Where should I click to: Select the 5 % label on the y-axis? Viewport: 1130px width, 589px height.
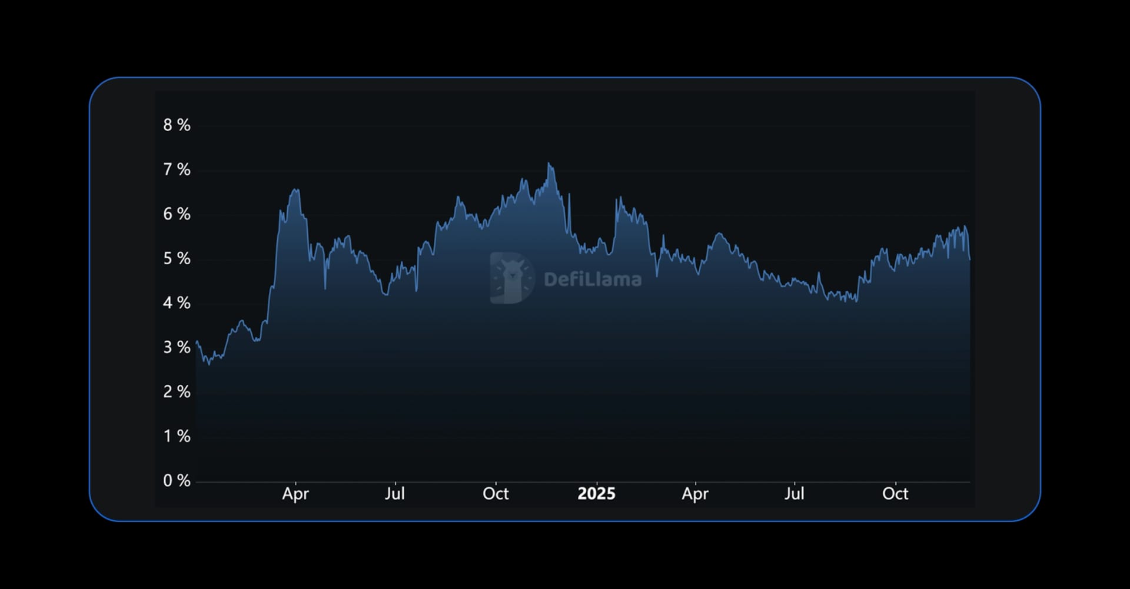click(x=177, y=259)
